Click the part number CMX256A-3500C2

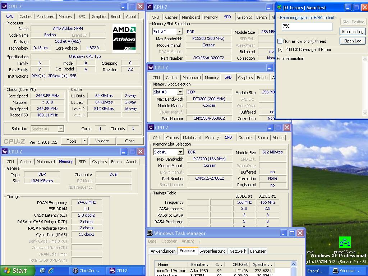tap(209, 118)
